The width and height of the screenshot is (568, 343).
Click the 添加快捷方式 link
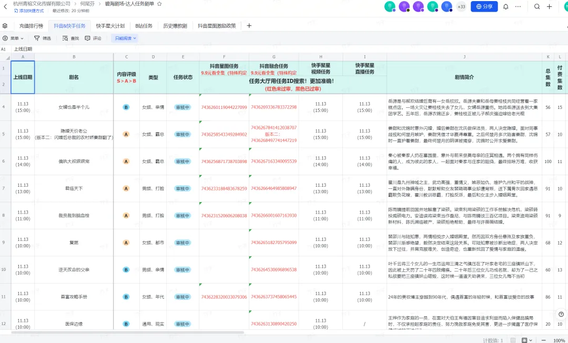tap(29, 11)
